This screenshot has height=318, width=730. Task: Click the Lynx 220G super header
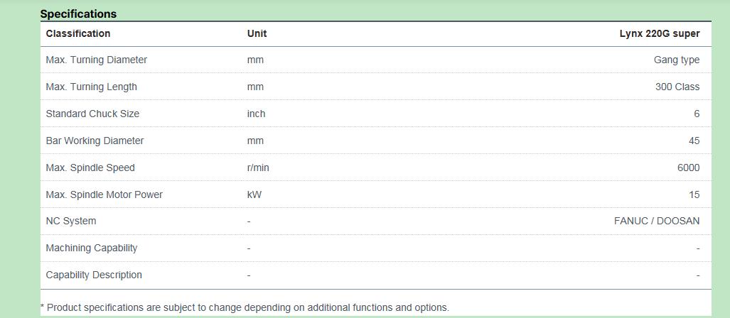(x=659, y=33)
